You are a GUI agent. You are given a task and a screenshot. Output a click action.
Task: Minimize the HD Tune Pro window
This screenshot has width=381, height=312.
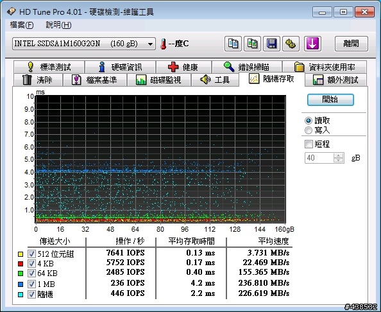pyautogui.click(x=322, y=12)
